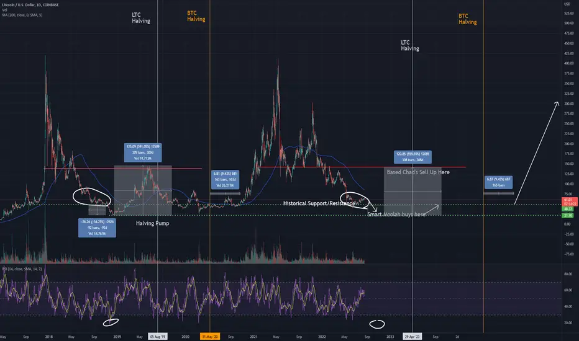Click the 2018 label on the time axis
Image resolution: width=579 pixels, height=341 pixels.
click(48, 337)
